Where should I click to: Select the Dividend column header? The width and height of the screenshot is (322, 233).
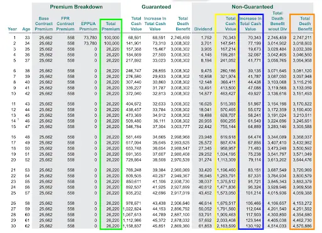click(203, 29)
